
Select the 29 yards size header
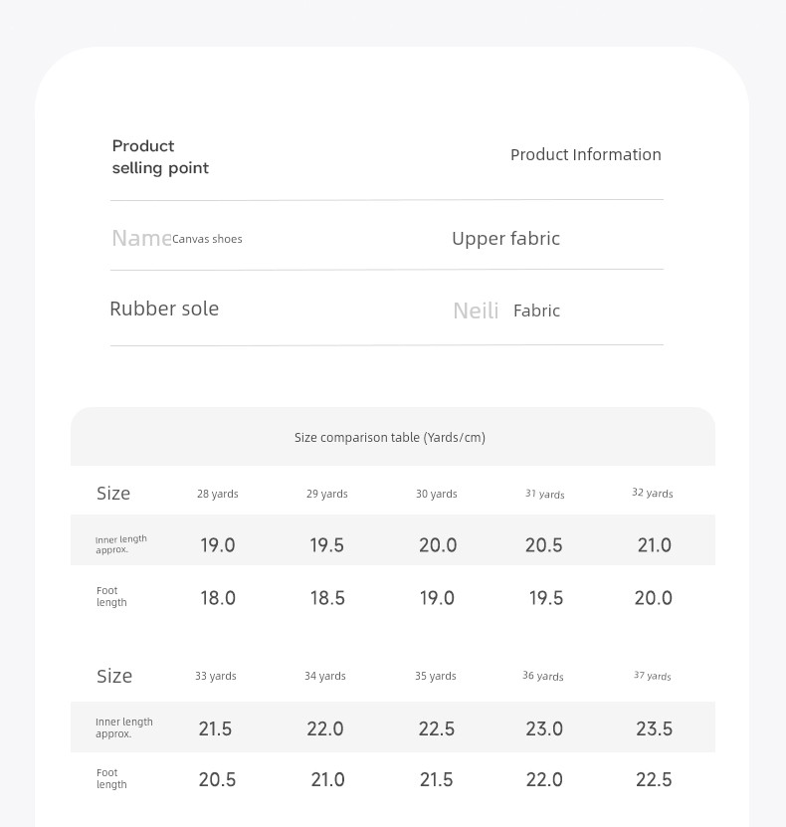[327, 494]
